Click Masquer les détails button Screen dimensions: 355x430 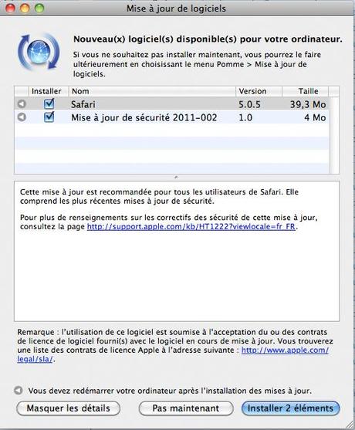pyautogui.click(x=68, y=408)
